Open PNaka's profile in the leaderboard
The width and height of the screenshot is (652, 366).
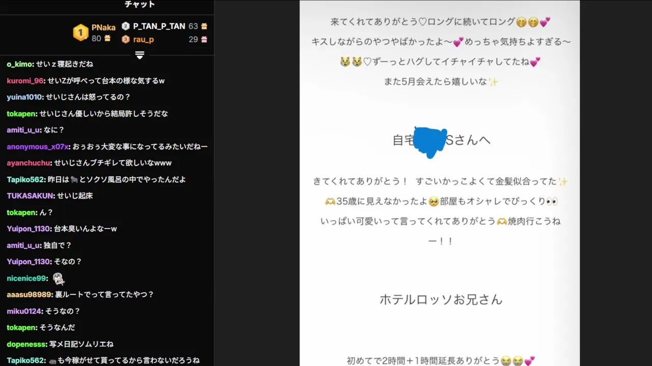click(103, 27)
